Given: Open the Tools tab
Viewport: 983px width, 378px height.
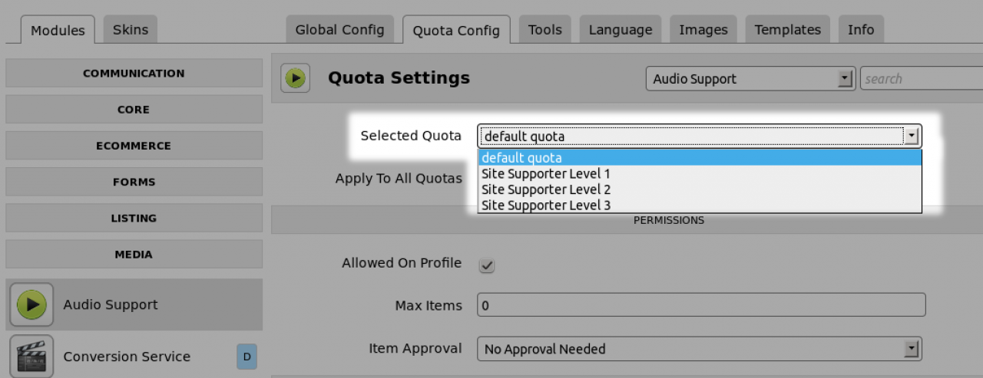Looking at the screenshot, I should (x=544, y=30).
